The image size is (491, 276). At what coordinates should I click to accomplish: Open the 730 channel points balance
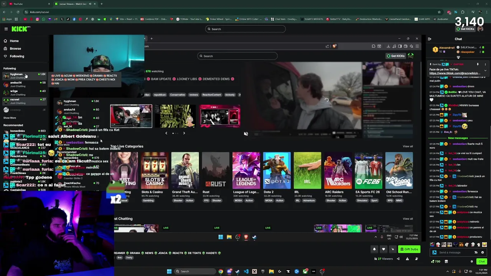pos(435,261)
